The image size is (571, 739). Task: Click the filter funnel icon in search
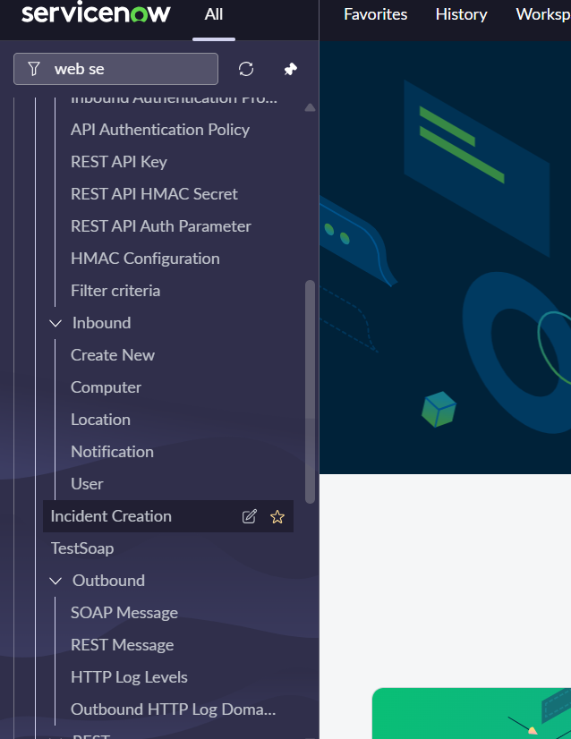click(34, 69)
